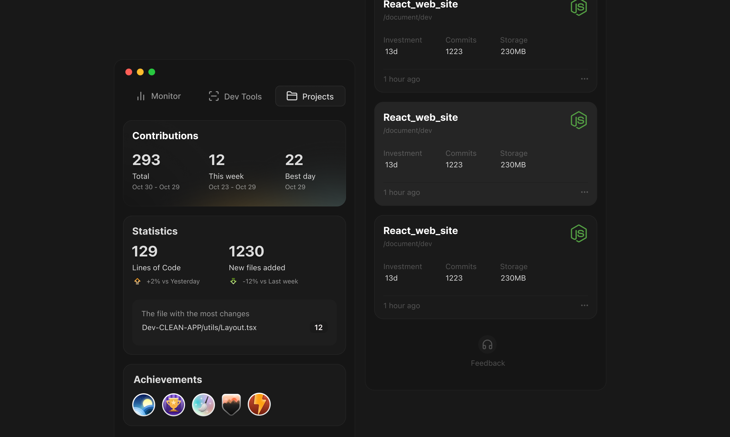Viewport: 730px width, 437px height.
Task: Open Dev-CLEAN-APP/utils/Layout.tsx file entry
Action: click(x=199, y=327)
